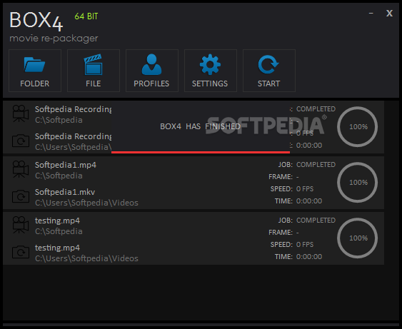Click the output icon beside the second Softpedia Recording
The width and height of the screenshot is (402, 329).
(x=21, y=141)
